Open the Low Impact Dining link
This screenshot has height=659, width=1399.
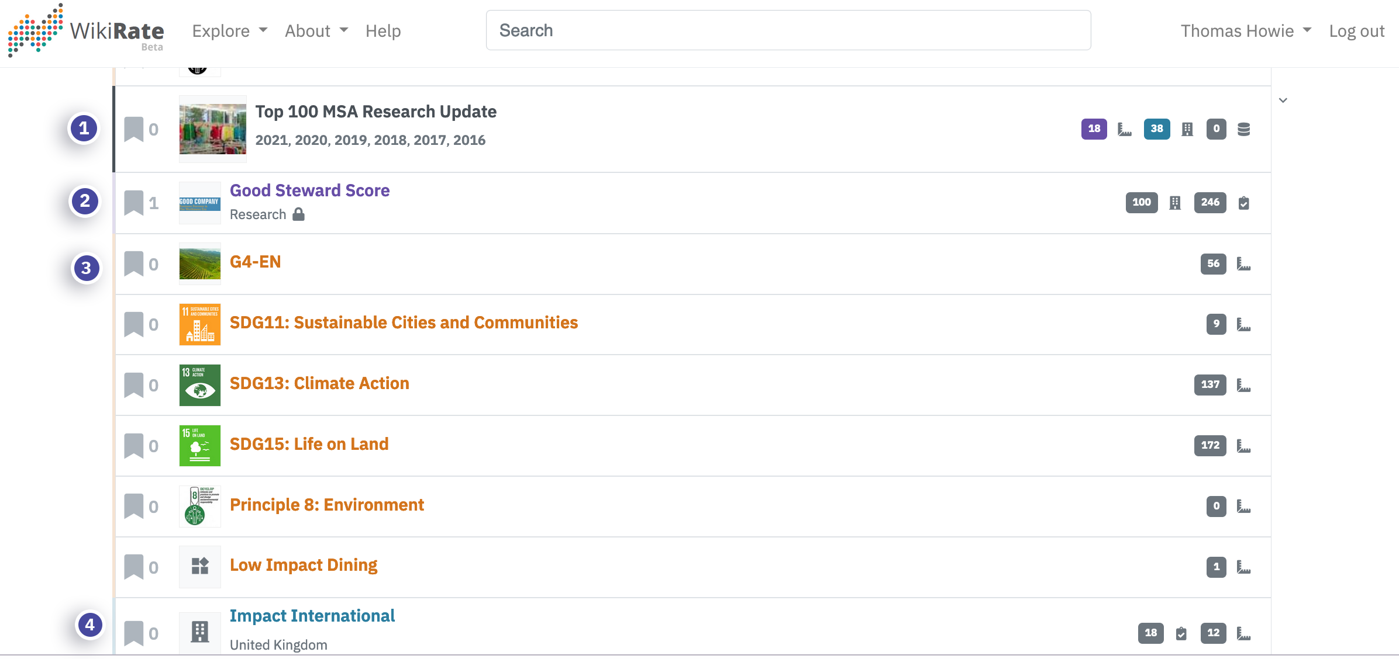click(304, 565)
